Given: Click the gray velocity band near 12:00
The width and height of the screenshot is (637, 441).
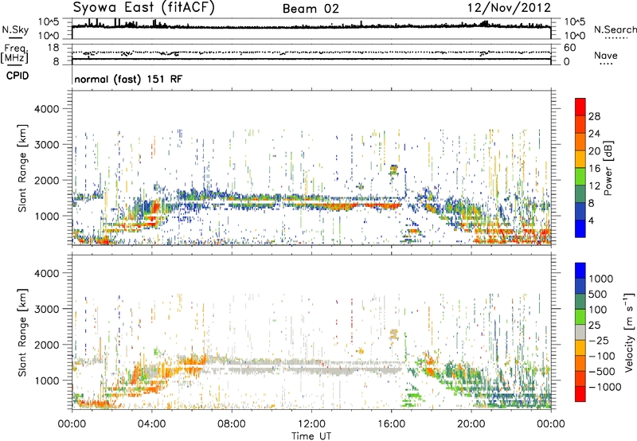Looking at the screenshot, I should click(x=313, y=370).
